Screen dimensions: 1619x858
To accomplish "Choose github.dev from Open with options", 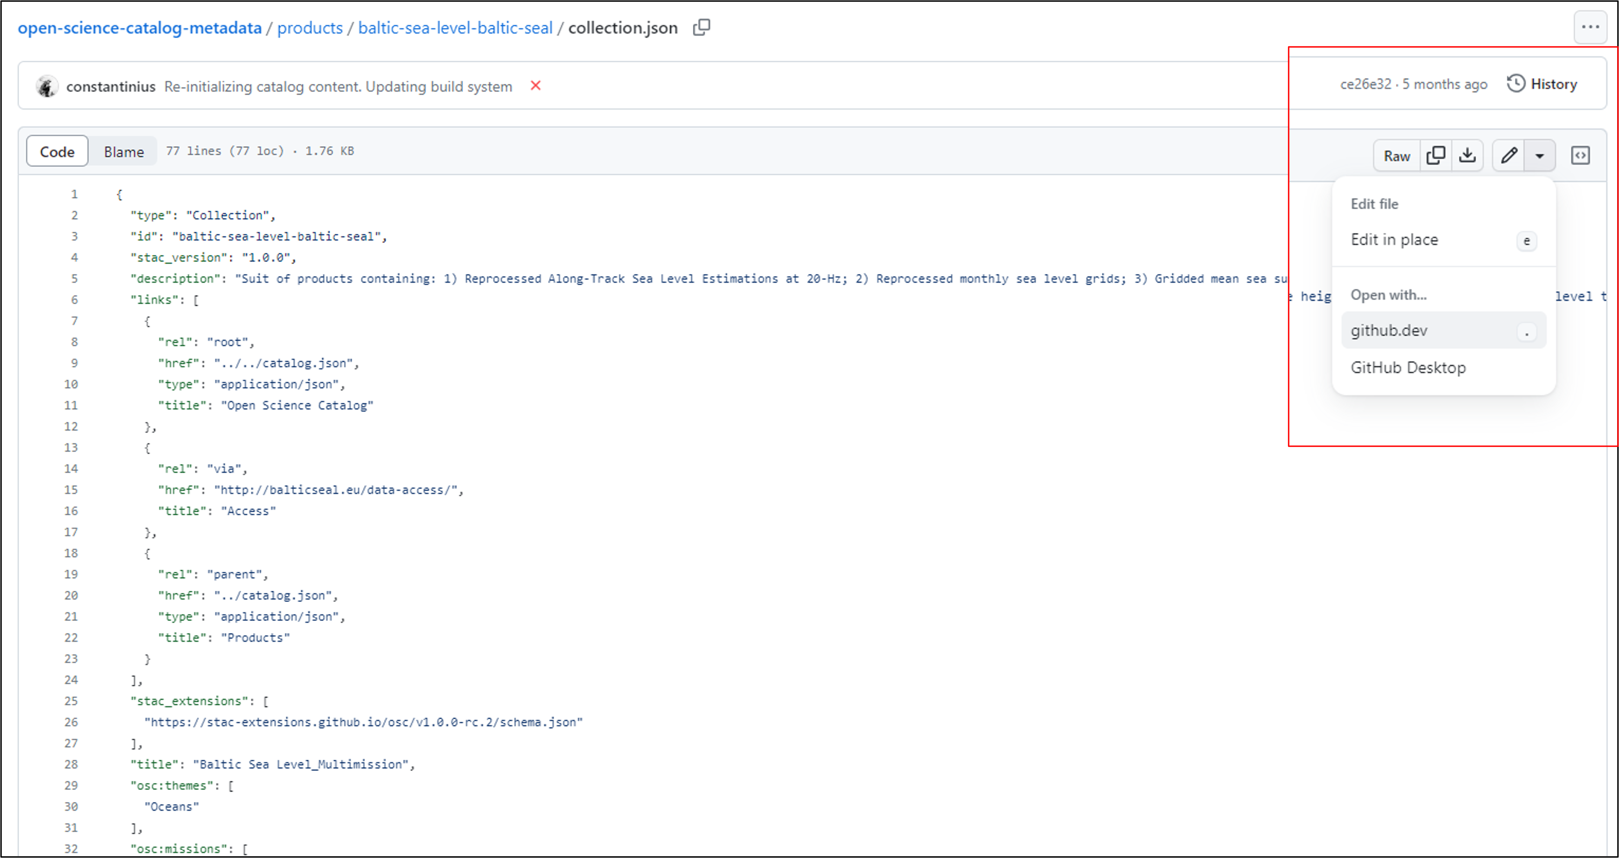I will pyautogui.click(x=1389, y=330).
